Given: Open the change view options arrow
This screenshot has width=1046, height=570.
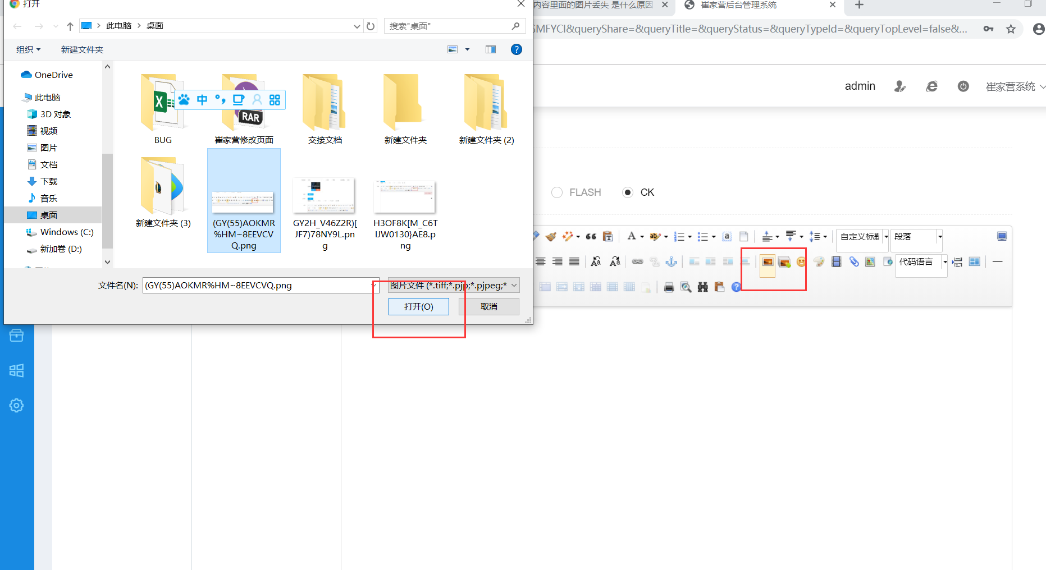Looking at the screenshot, I should coord(467,49).
